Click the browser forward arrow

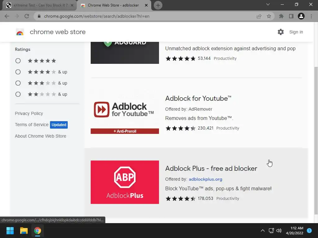click(17, 16)
